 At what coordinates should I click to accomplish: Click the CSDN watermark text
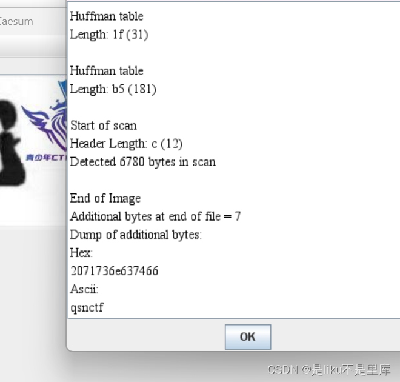(329, 370)
